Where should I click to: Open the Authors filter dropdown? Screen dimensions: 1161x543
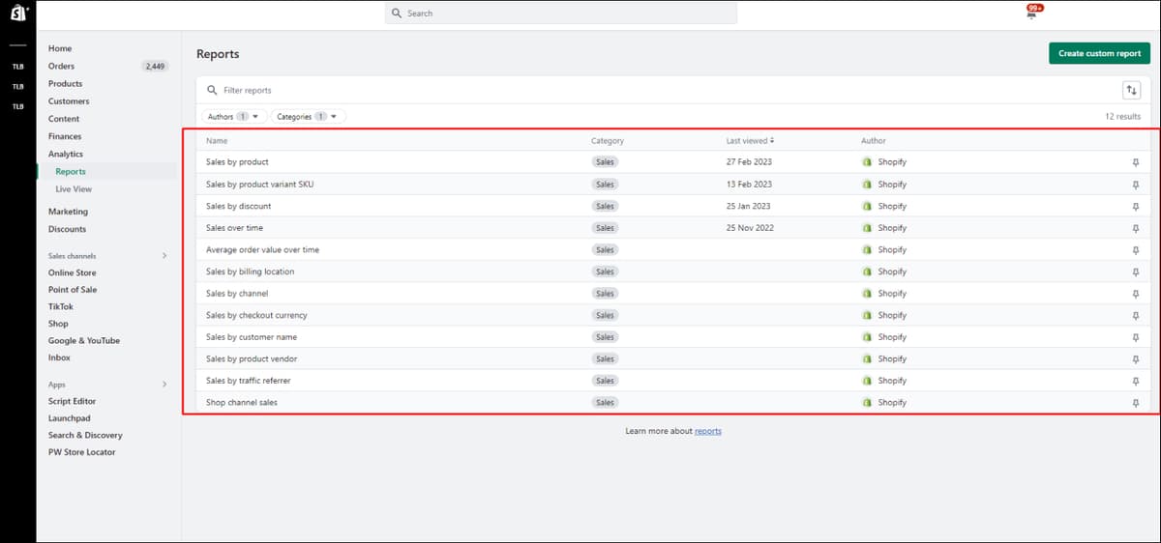point(235,116)
